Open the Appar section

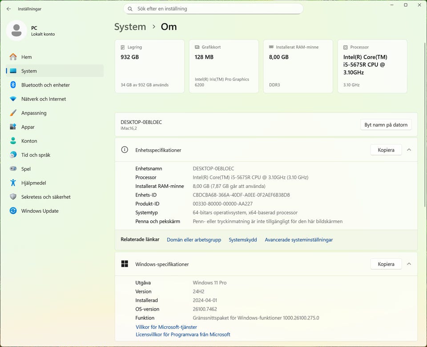[28, 127]
